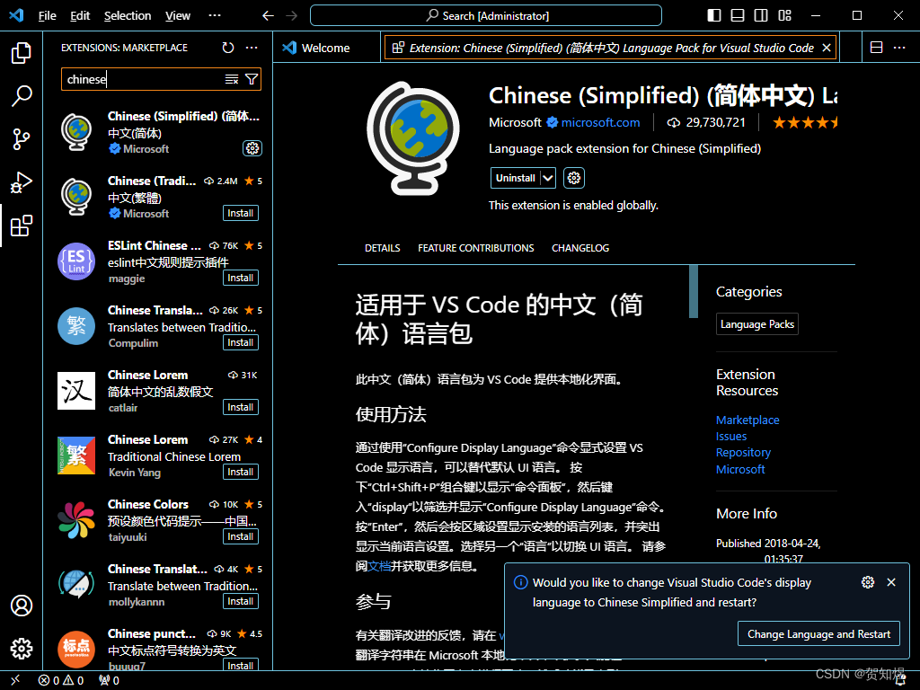Screen dimensions: 920x690
Task: Open the Manage gear in activity bar
Action: (x=22, y=649)
